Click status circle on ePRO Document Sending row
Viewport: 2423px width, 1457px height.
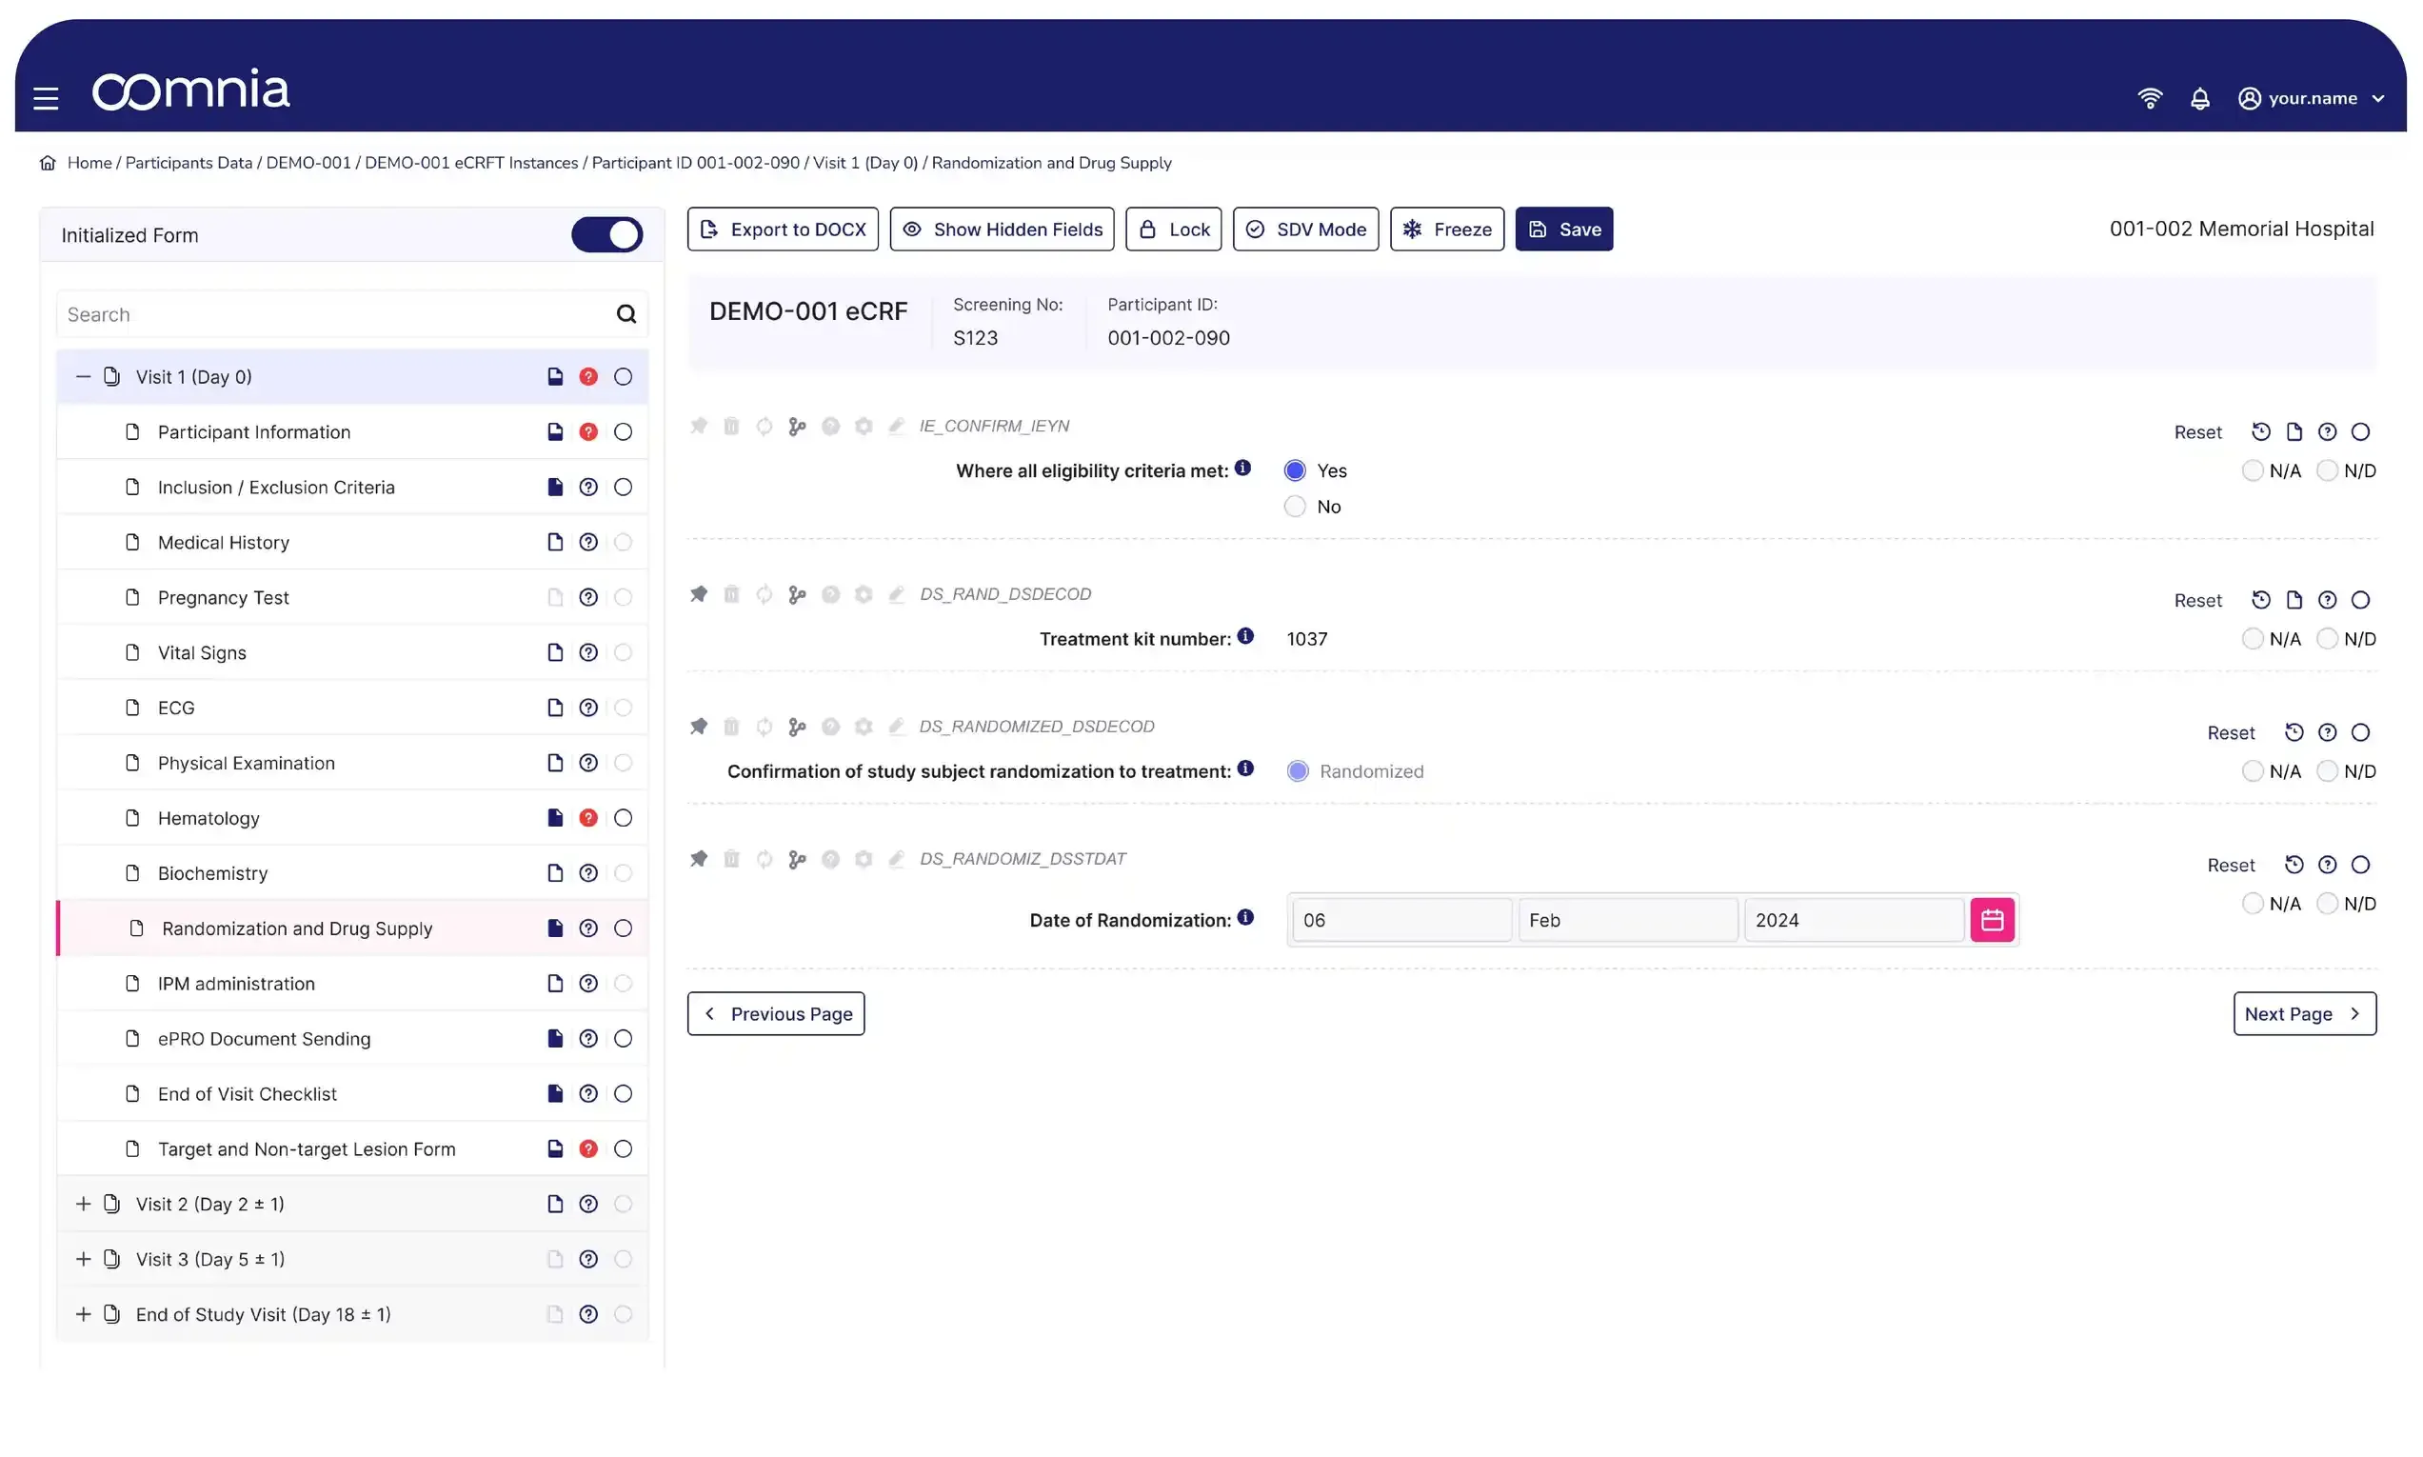(623, 1039)
